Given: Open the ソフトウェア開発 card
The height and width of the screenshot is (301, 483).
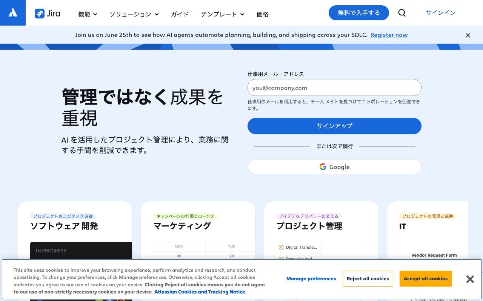Looking at the screenshot, I should (x=75, y=251).
